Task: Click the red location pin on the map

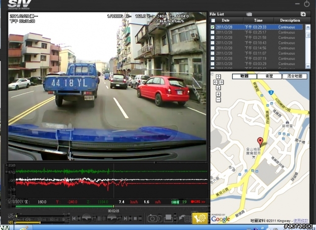Action: (x=260, y=142)
